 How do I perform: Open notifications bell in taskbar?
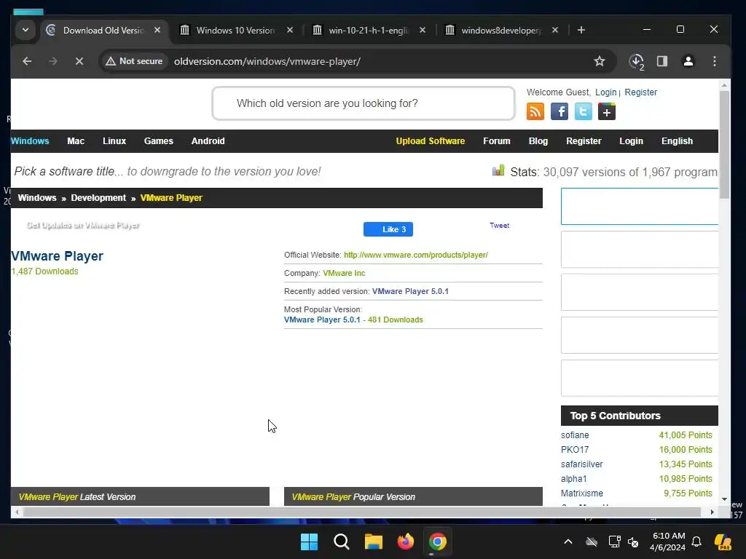click(696, 542)
